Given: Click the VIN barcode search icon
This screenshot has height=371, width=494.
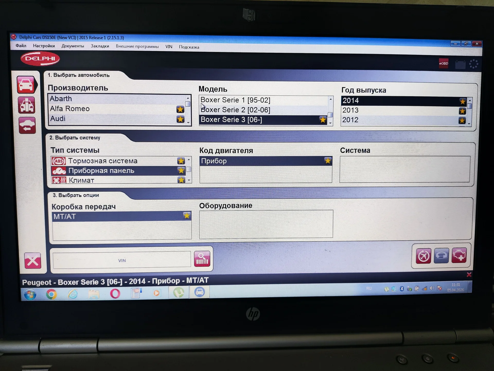Looking at the screenshot, I should point(202,259).
